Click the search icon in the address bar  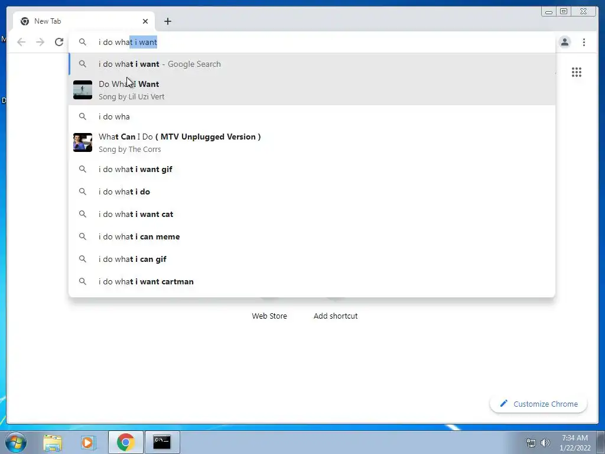pyautogui.click(x=83, y=42)
